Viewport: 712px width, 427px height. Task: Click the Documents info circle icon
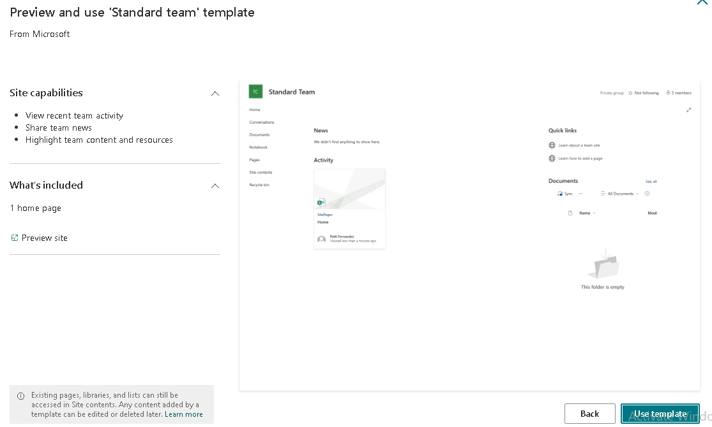647,194
